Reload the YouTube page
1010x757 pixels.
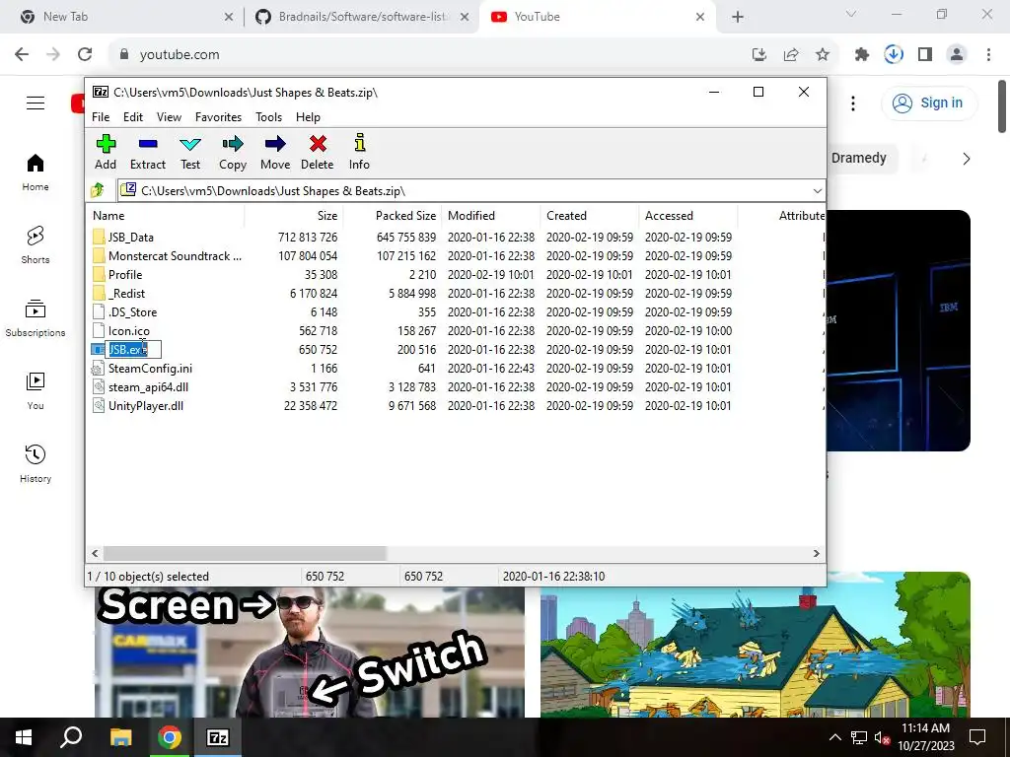(85, 55)
